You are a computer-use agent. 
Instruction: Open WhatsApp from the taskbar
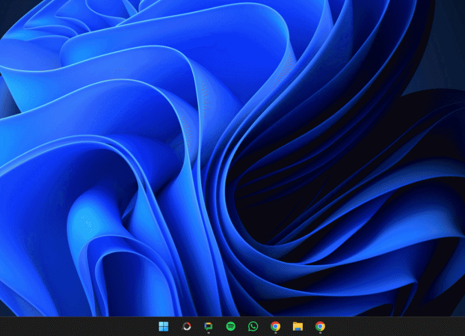click(253, 326)
